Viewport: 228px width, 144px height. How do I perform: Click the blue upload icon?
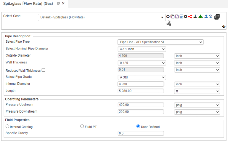pyautogui.click(x=206, y=17)
